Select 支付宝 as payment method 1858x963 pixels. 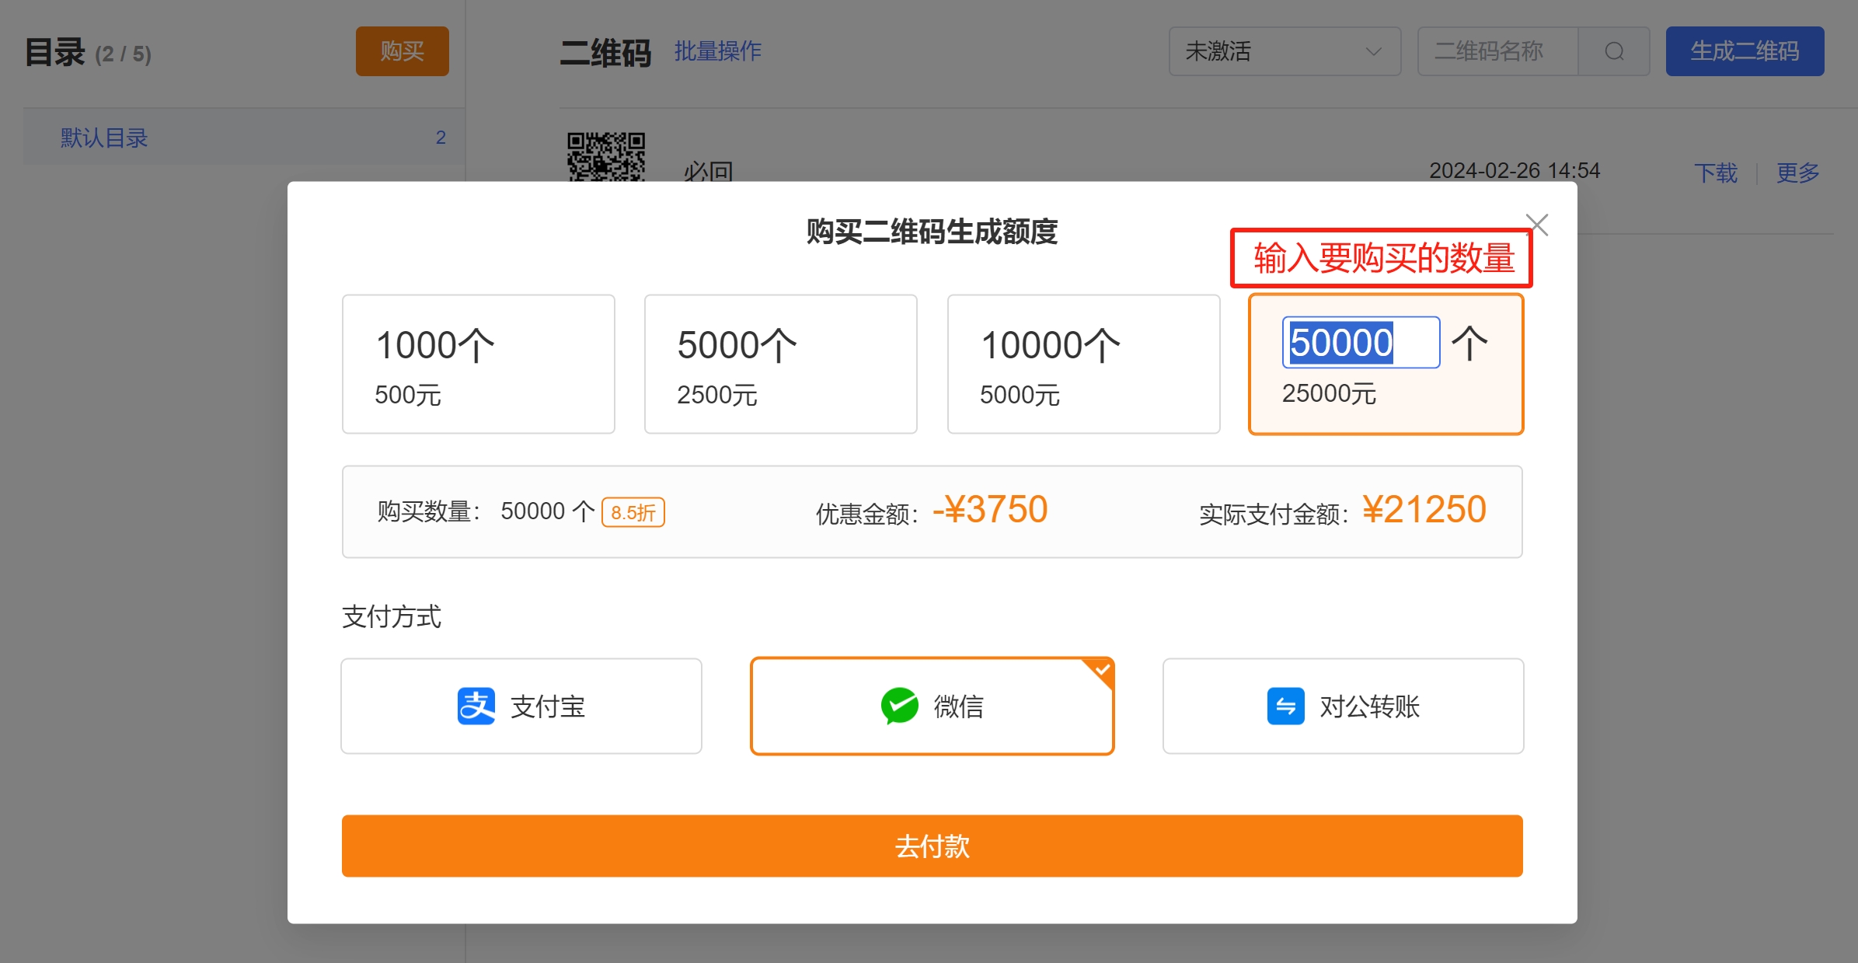pos(521,706)
